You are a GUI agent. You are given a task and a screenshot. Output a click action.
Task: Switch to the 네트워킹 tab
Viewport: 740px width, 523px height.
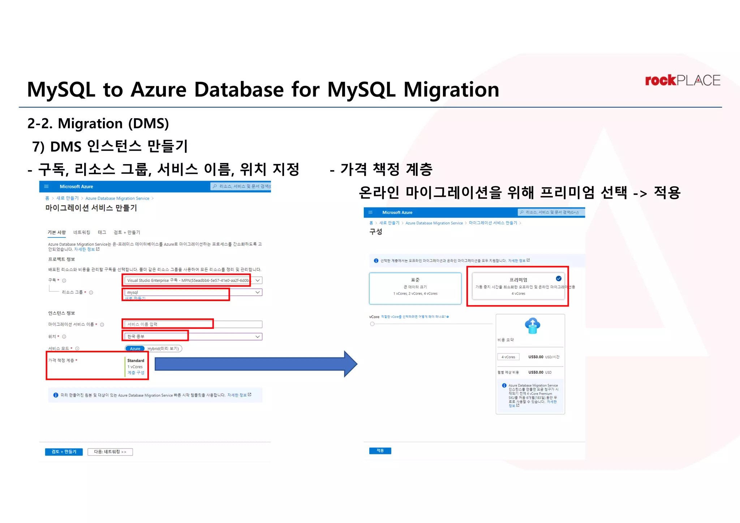[82, 232]
